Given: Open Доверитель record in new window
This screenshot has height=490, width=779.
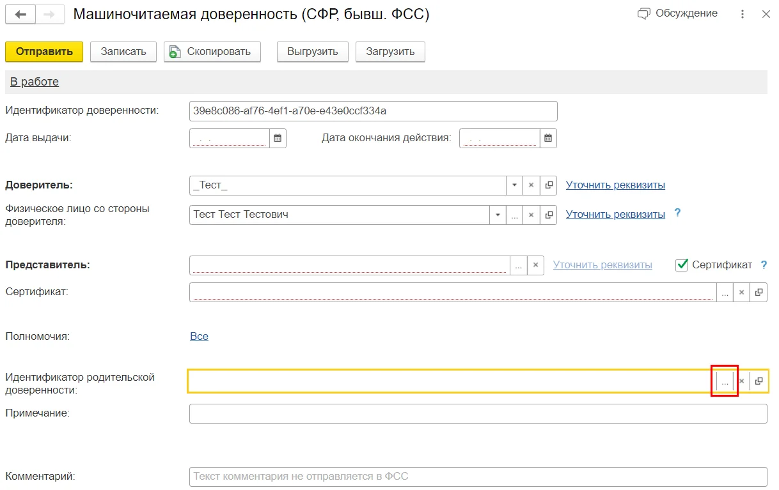Looking at the screenshot, I should [x=549, y=185].
